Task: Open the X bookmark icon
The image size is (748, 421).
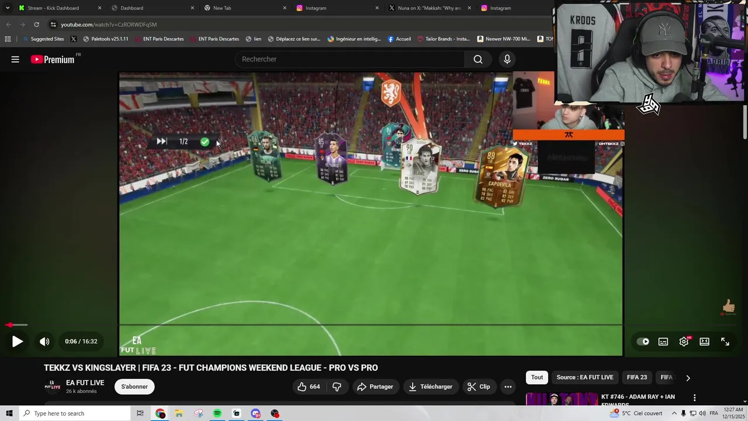Action: (74, 39)
